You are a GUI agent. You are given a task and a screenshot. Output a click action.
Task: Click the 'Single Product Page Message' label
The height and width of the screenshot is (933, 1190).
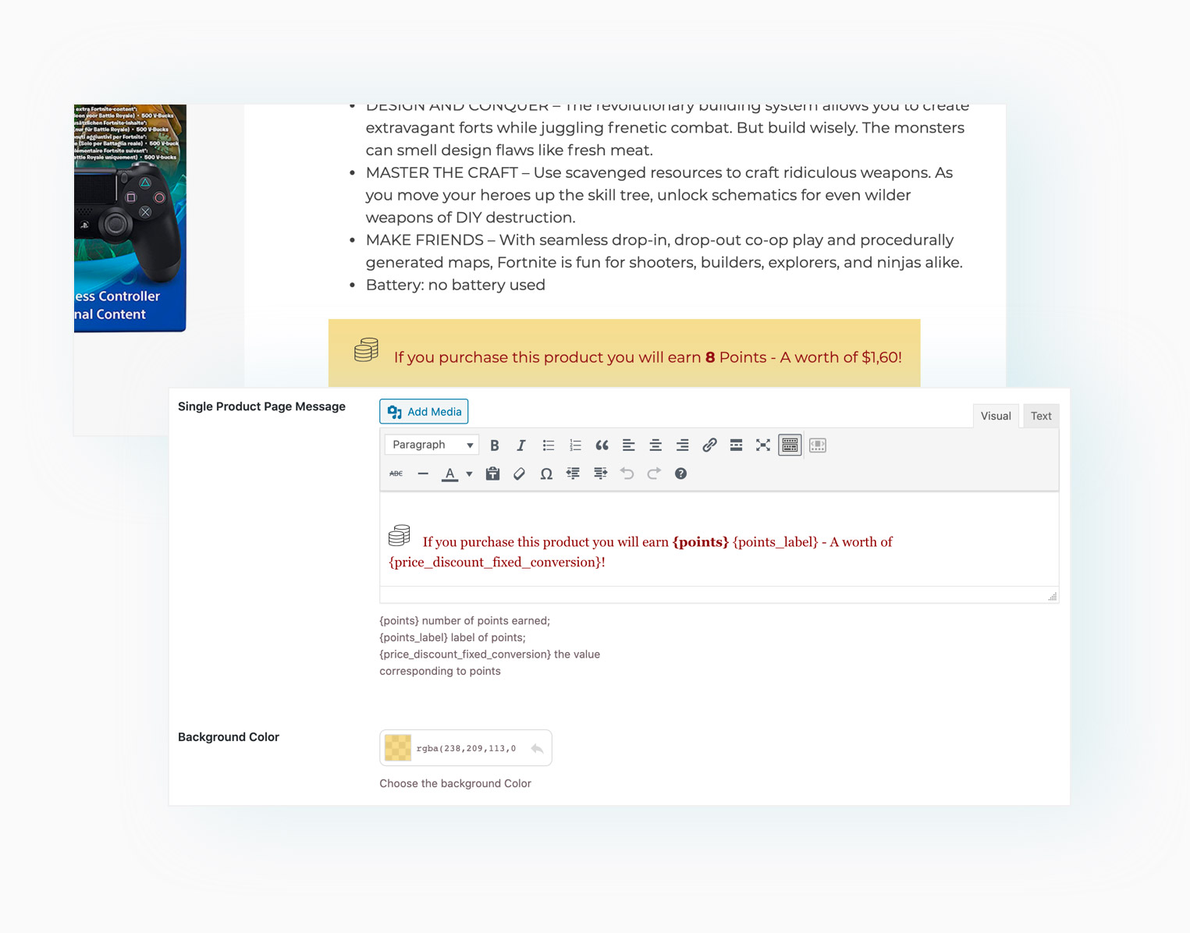(x=261, y=406)
